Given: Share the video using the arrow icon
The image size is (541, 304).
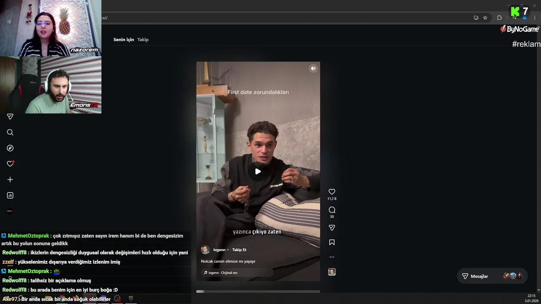Looking at the screenshot, I should (332, 228).
